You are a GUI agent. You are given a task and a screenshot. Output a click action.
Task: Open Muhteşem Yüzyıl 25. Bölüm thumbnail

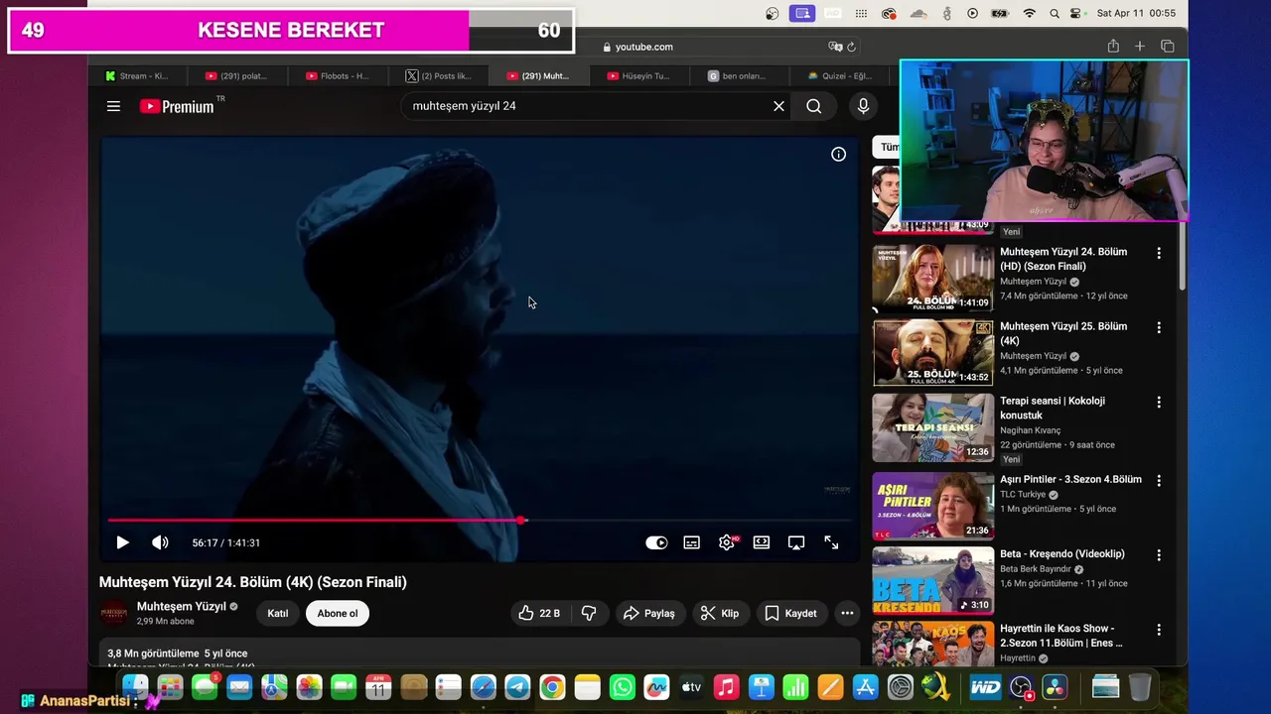pyautogui.click(x=932, y=352)
